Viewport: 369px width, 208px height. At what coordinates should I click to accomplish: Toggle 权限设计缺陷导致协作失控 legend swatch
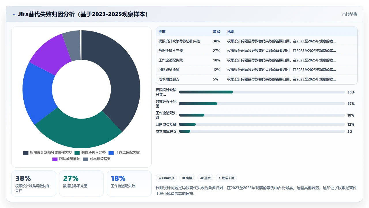pyautogui.click(x=26, y=153)
